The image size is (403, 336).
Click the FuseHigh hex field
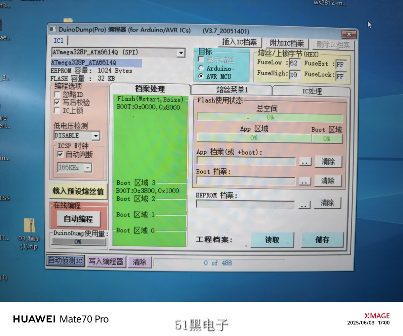click(294, 75)
